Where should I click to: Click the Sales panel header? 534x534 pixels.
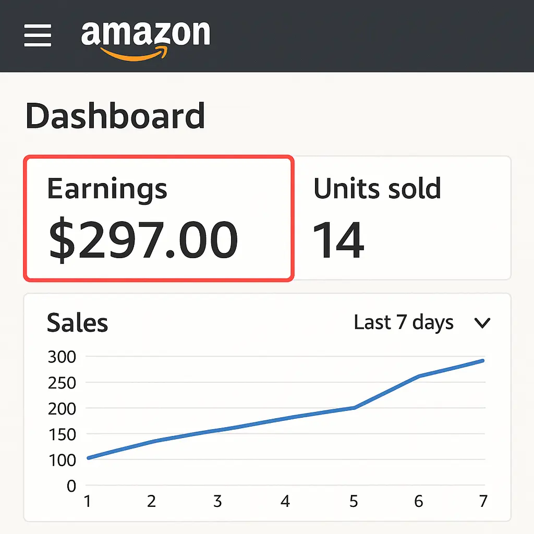coord(77,323)
